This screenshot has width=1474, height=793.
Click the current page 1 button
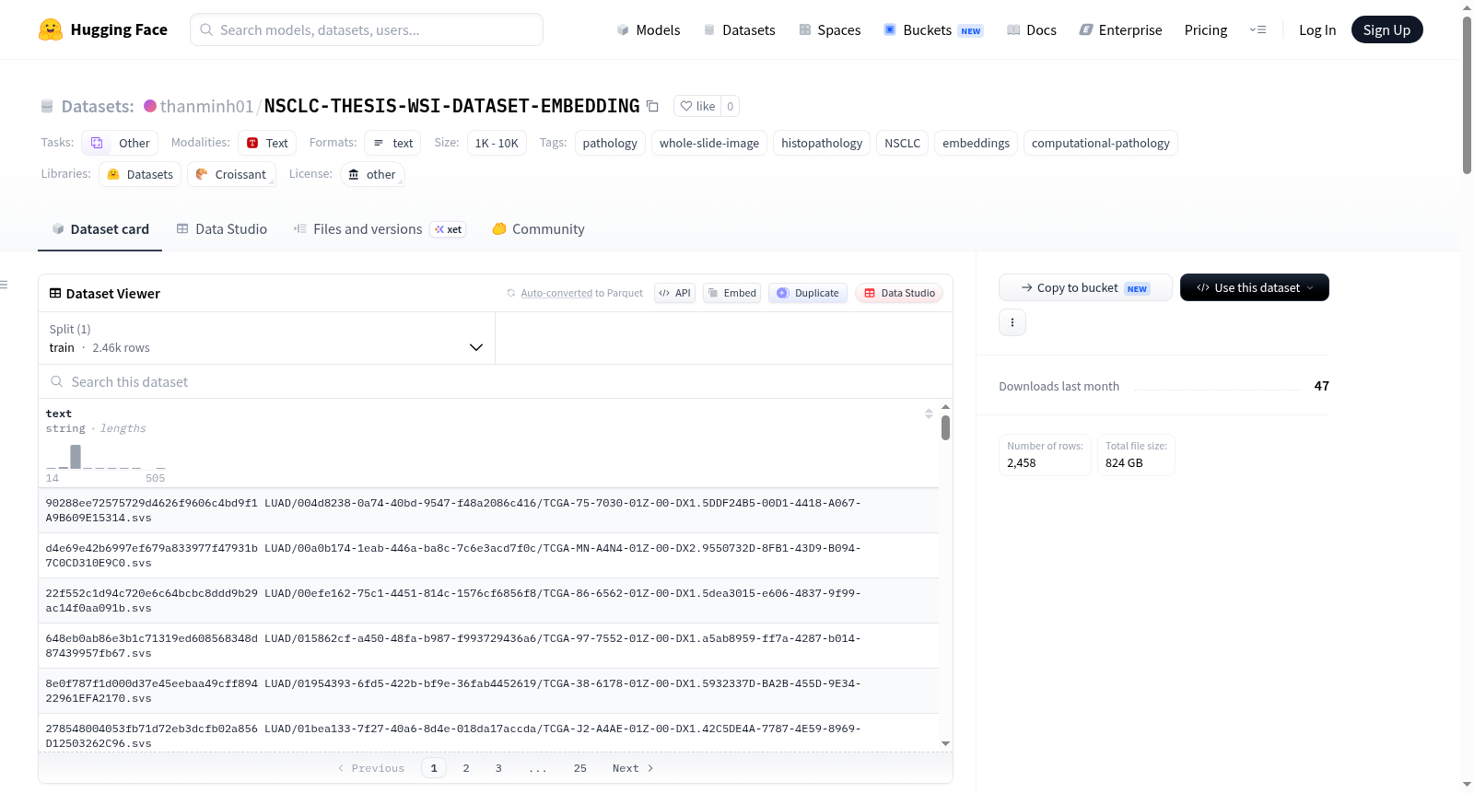pyautogui.click(x=434, y=768)
